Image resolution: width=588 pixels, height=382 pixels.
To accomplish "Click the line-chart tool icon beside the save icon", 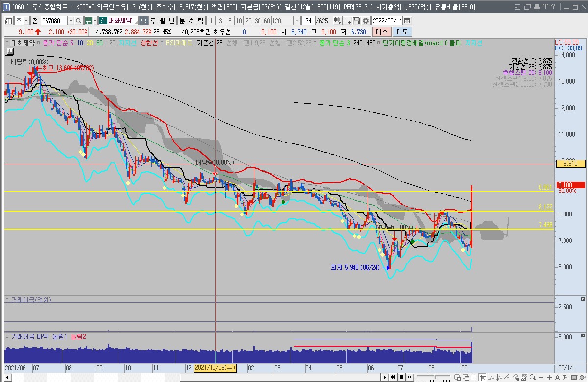I will point(347,21).
